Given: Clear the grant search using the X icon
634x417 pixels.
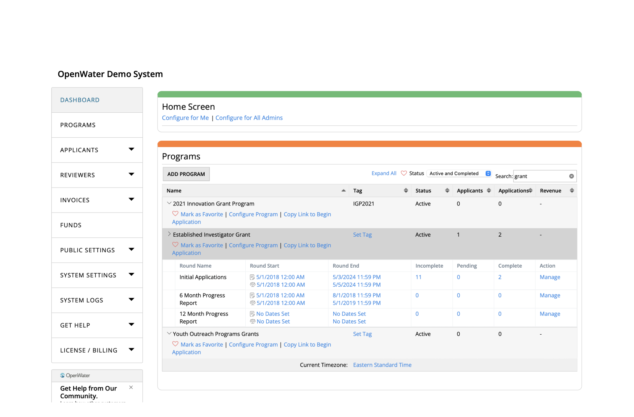Looking at the screenshot, I should coord(571,176).
